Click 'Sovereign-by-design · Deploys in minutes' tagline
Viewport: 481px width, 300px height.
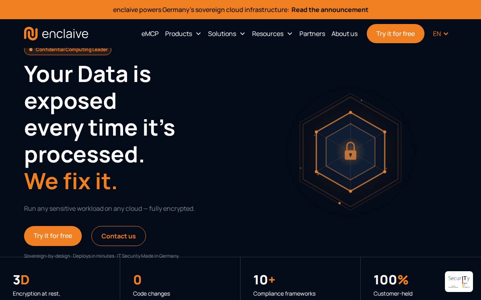click(101, 256)
